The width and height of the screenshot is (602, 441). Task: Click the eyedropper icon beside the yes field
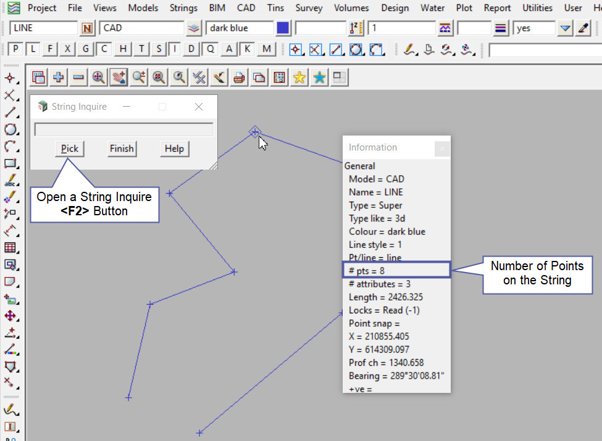click(583, 28)
